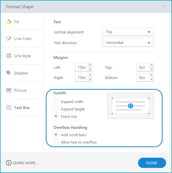The image size is (172, 173).
Task: Increase the Left margin value
Action: pos(90,65)
